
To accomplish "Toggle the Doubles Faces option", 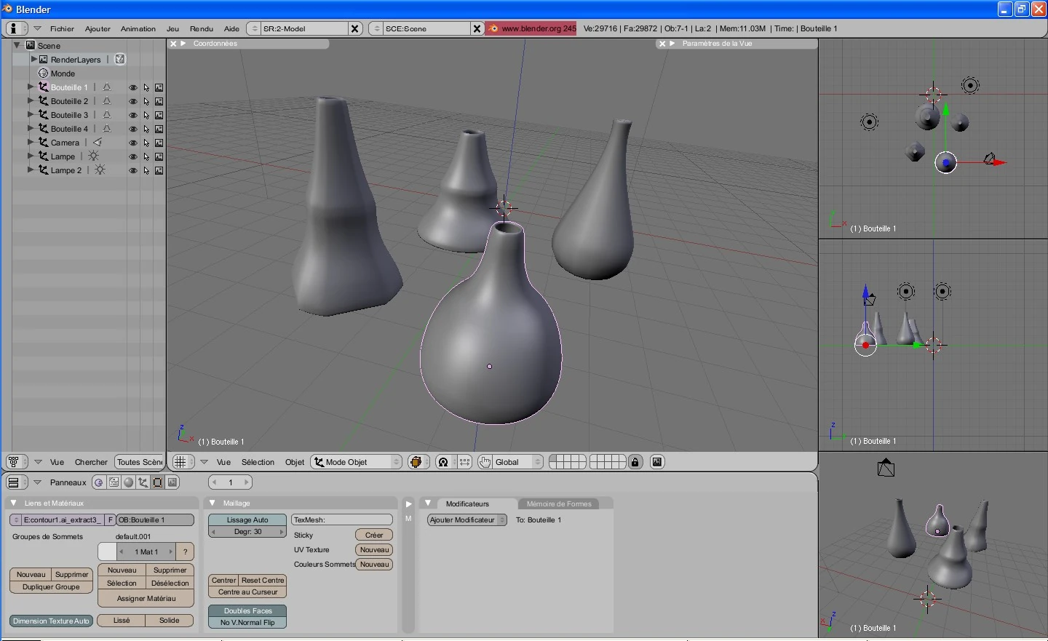I will (x=247, y=610).
